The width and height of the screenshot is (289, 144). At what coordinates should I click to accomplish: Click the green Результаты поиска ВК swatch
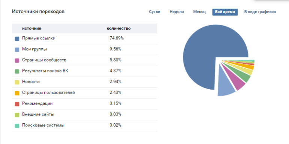click(x=17, y=71)
